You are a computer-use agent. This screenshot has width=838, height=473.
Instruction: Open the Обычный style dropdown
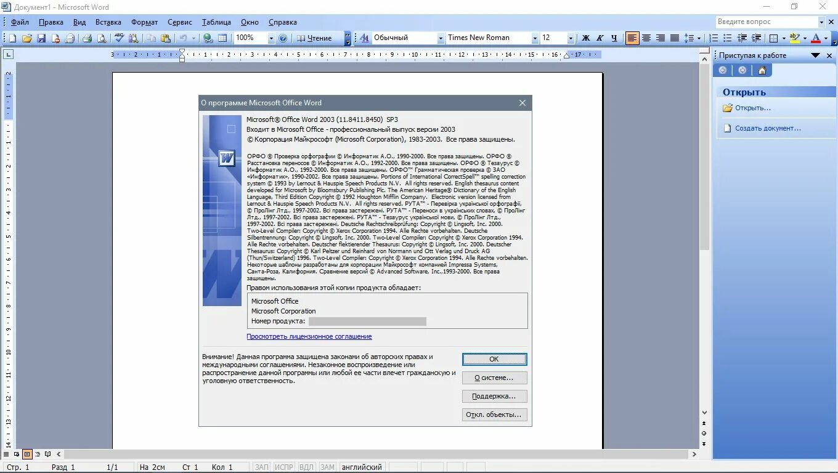(441, 38)
